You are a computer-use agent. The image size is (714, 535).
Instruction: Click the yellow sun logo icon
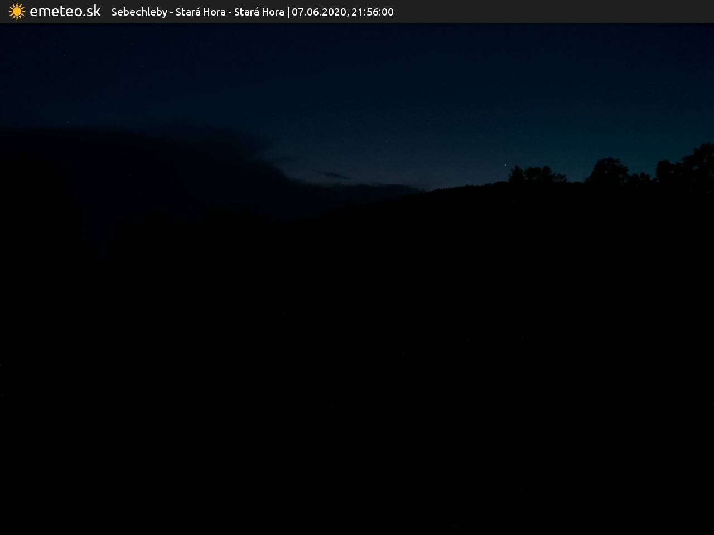(x=17, y=12)
